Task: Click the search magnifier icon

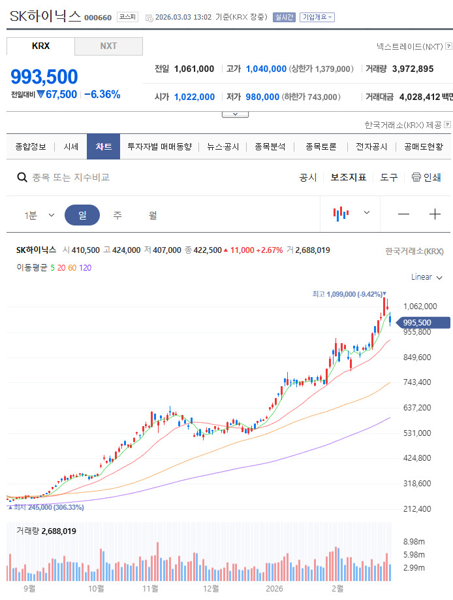Action: point(22,177)
